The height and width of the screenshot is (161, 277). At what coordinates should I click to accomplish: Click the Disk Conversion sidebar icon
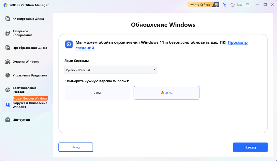pyautogui.click(x=7, y=48)
